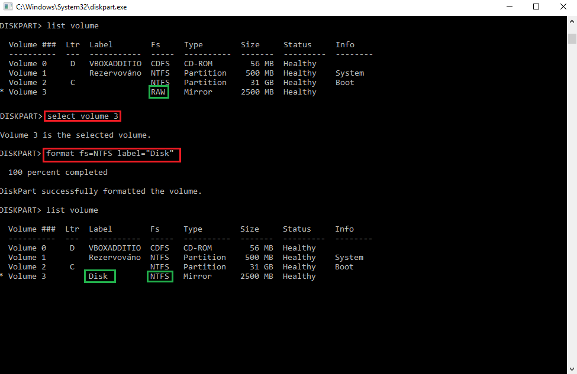Viewport: 577px width, 374px height.
Task: Click 'DiskPart successfully formatted the volume' message
Action: pos(101,191)
